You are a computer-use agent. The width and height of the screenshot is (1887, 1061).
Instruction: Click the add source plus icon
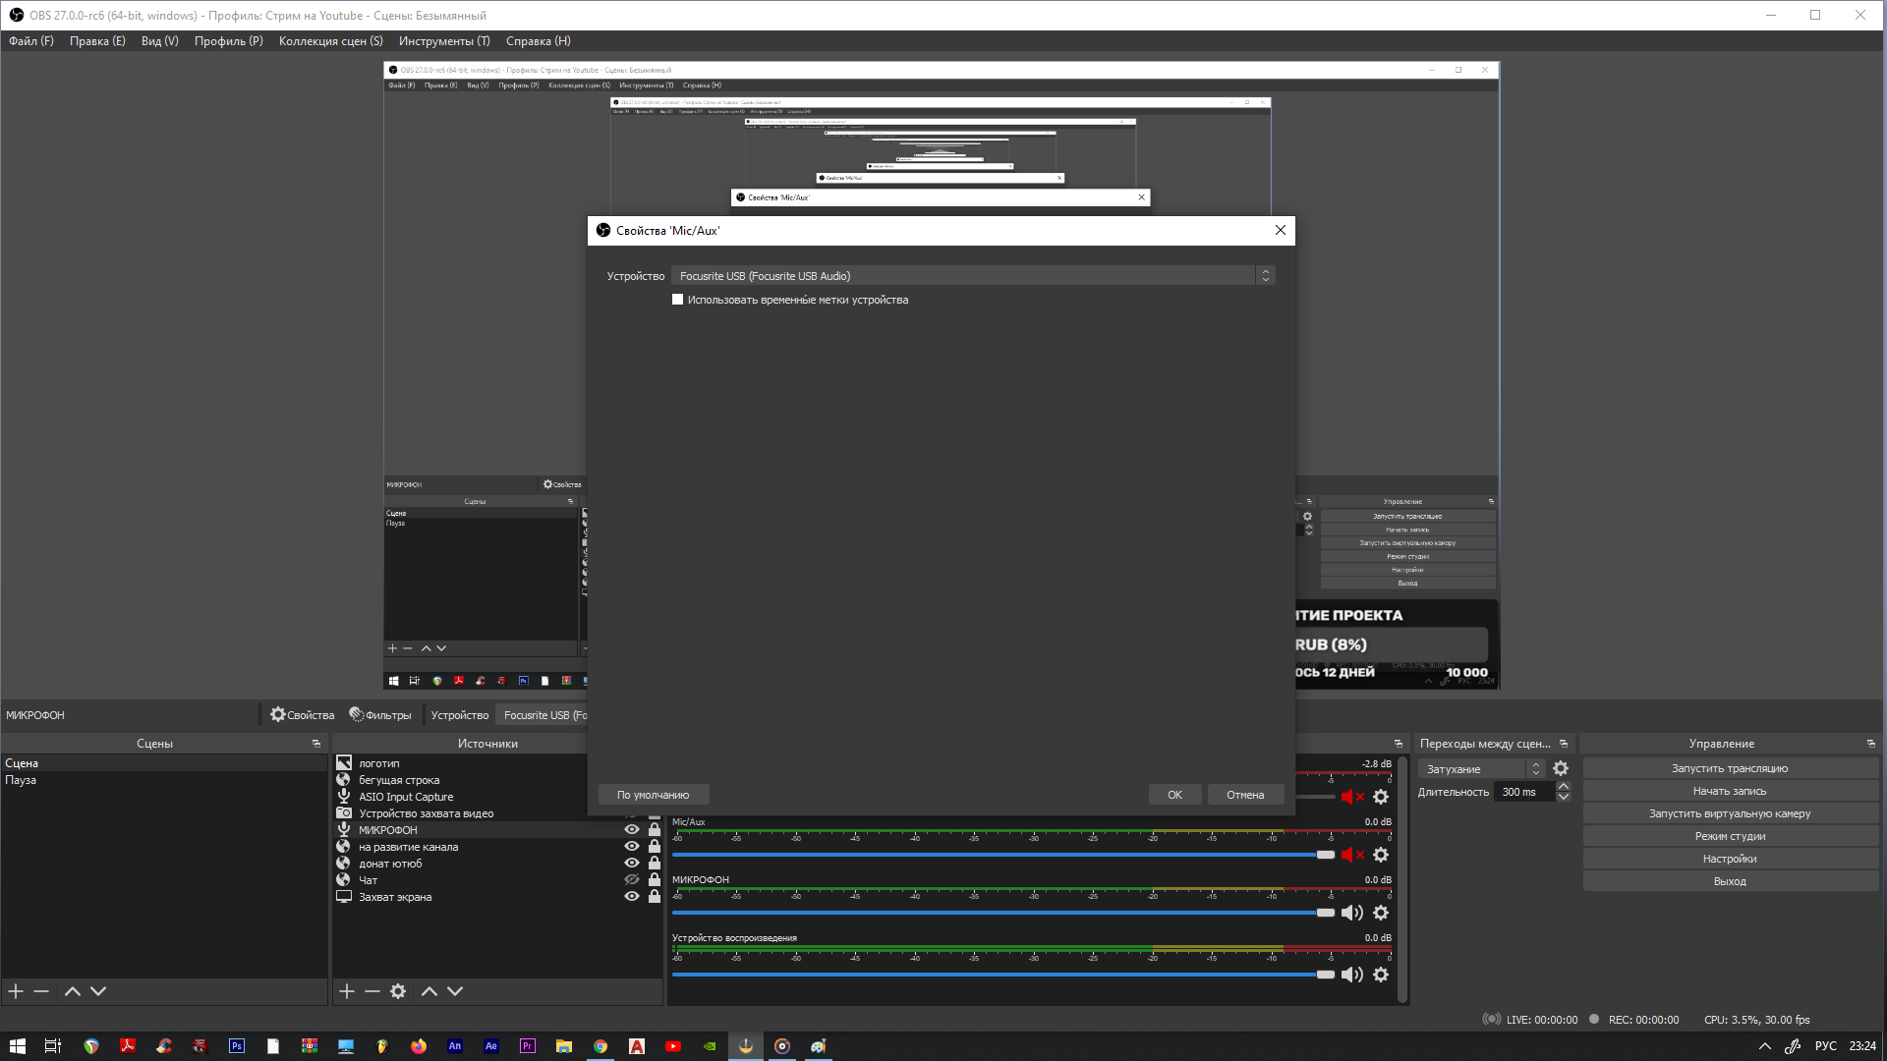[x=347, y=991]
